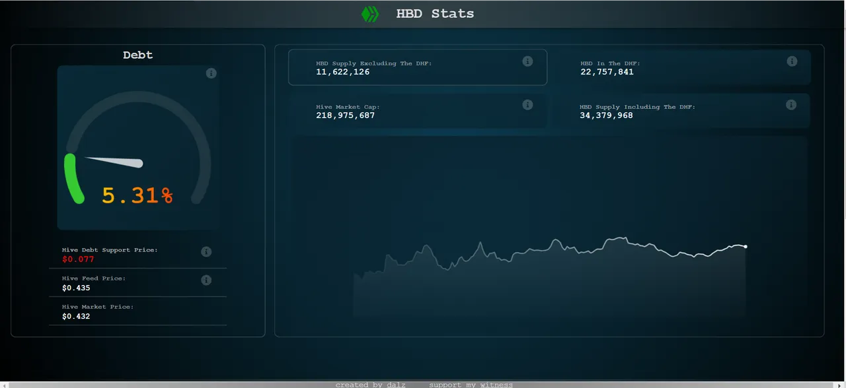Image resolution: width=846 pixels, height=388 pixels.
Task: Click the $0.435 feed price value
Action: pyautogui.click(x=76, y=288)
